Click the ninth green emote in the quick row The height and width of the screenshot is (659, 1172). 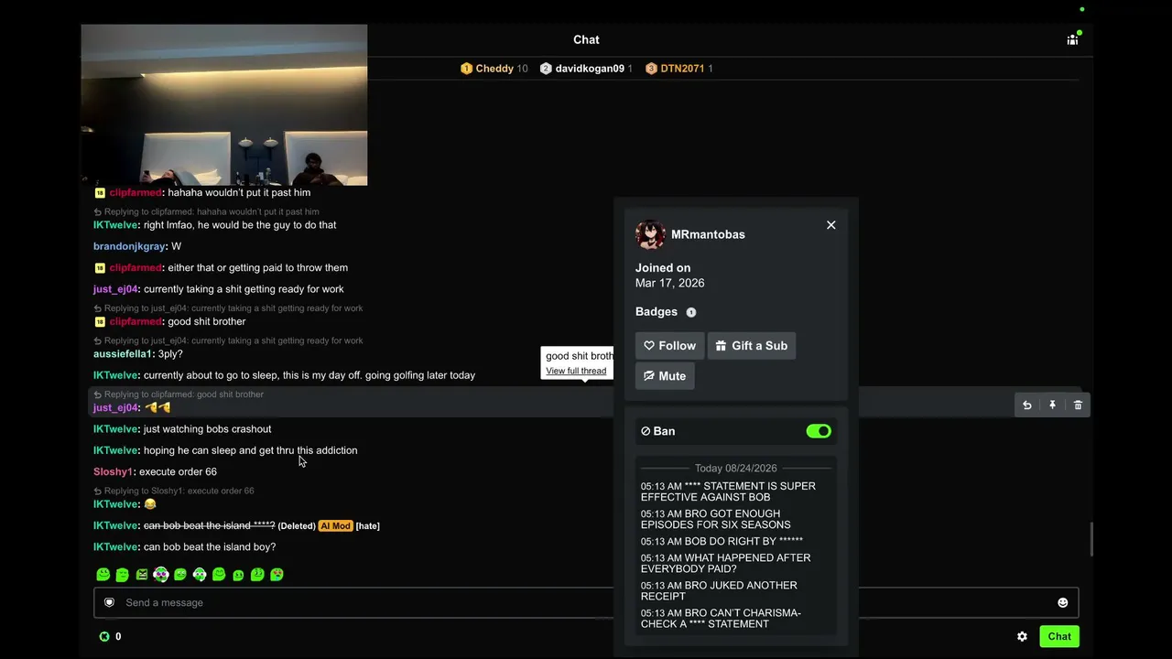[257, 575]
